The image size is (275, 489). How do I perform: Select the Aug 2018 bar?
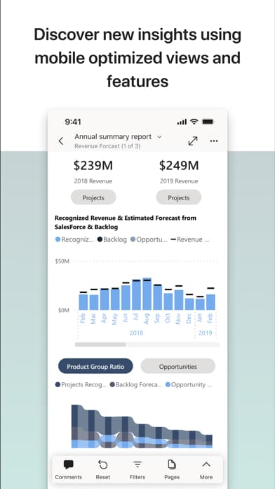[147, 294]
